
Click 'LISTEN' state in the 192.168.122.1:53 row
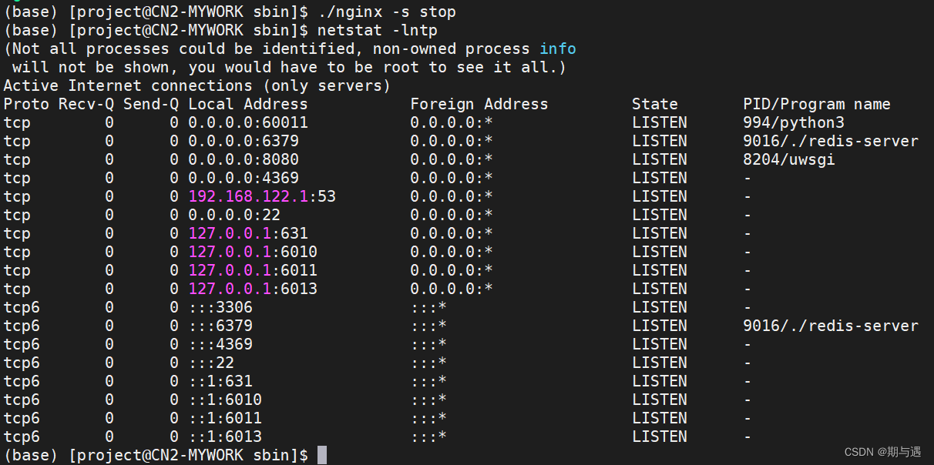pyautogui.click(x=660, y=197)
